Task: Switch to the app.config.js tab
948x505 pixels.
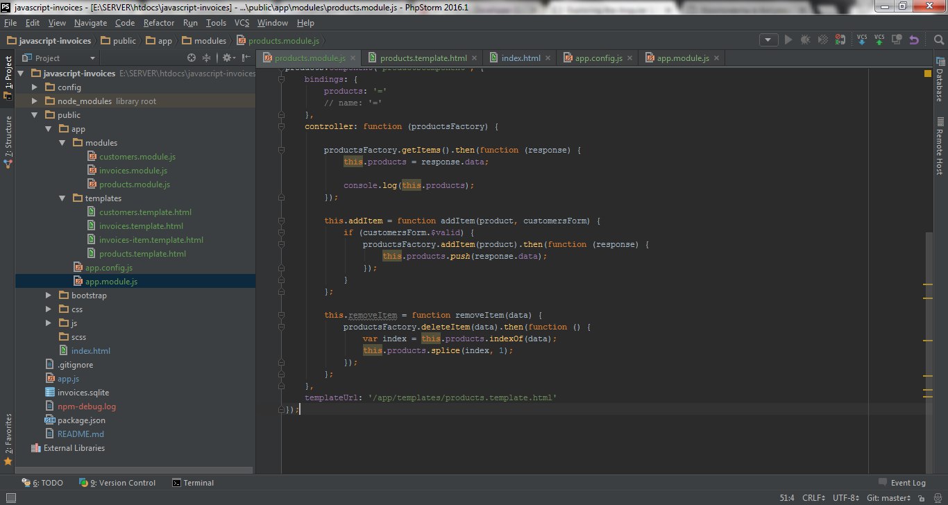Action: [598, 58]
